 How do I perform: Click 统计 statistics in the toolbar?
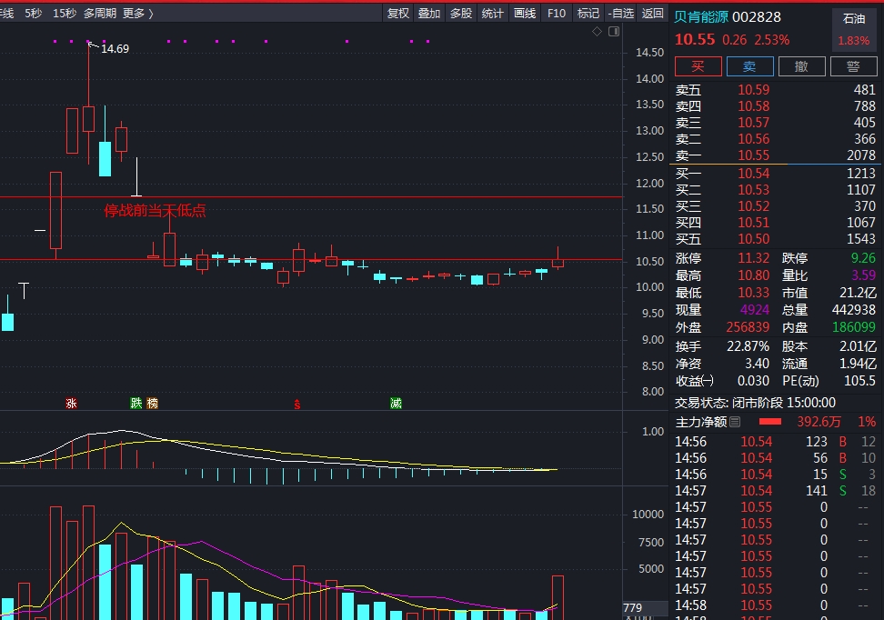click(492, 13)
